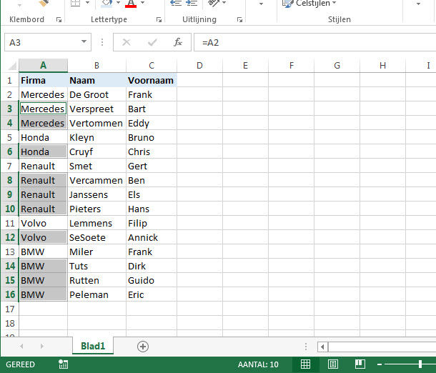The width and height of the screenshot is (436, 373).
Task: Add a new sheet with plus button
Action: click(x=143, y=347)
